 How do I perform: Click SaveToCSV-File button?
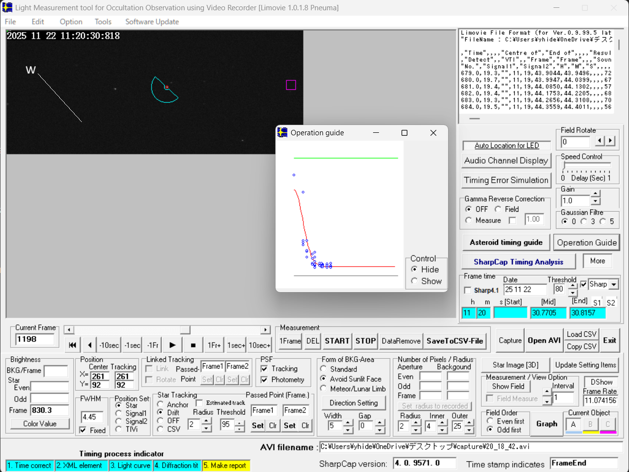[x=454, y=341]
